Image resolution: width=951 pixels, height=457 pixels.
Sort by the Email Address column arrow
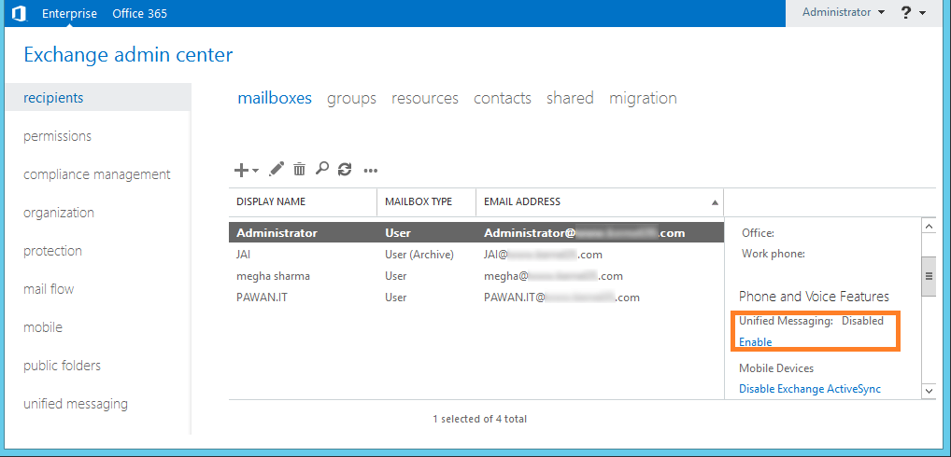715,202
